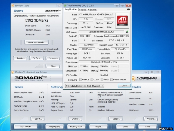Click Change button under Settings
Viewport: 174px width, 131px height.
[x=76, y=119]
